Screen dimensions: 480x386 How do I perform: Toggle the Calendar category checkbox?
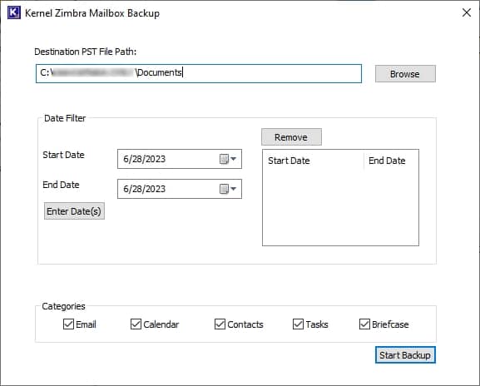coord(136,324)
